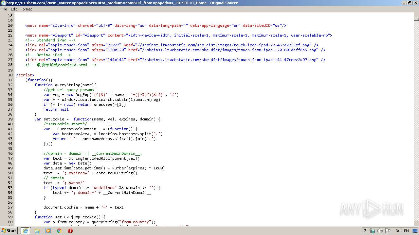Launch media player taskbar icon
The image size is (419, 235).
tap(48, 230)
